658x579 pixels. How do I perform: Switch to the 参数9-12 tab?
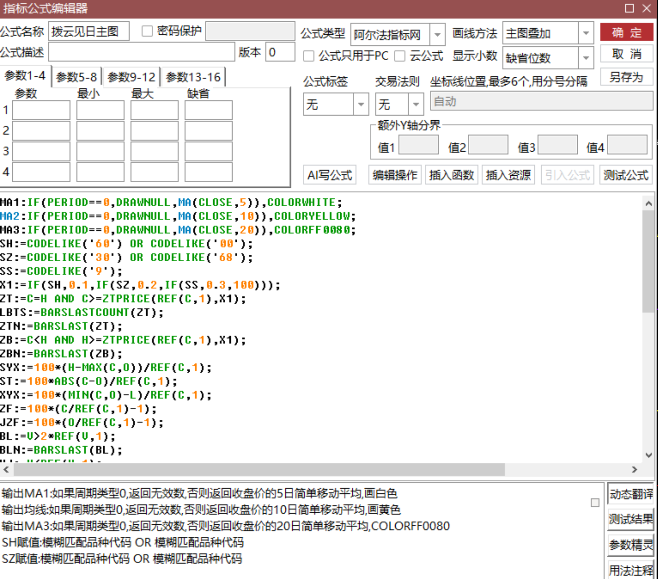132,77
